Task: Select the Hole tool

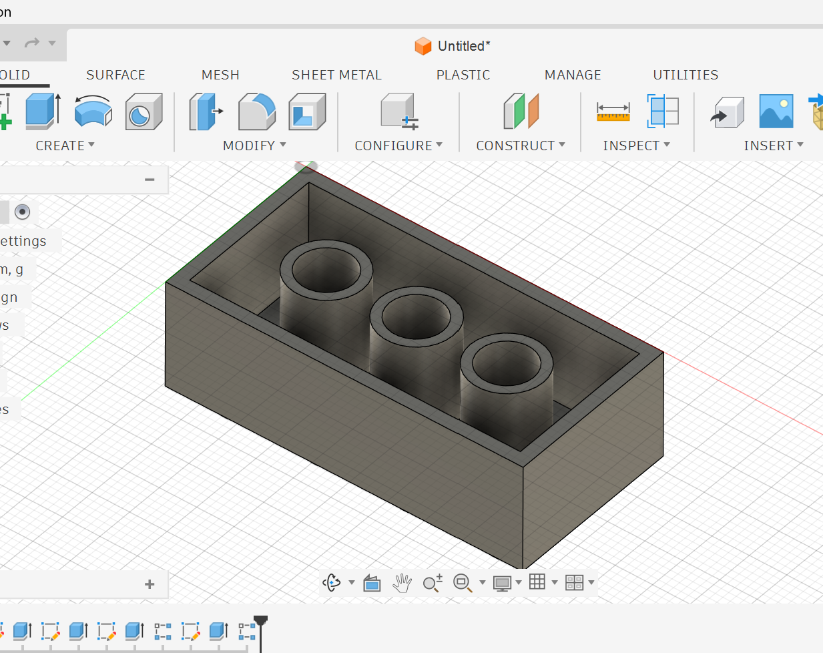Action: [144, 111]
